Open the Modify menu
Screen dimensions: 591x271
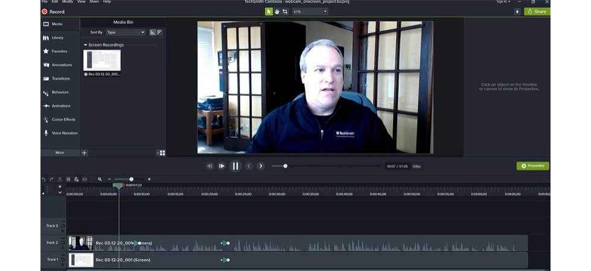point(68,1)
